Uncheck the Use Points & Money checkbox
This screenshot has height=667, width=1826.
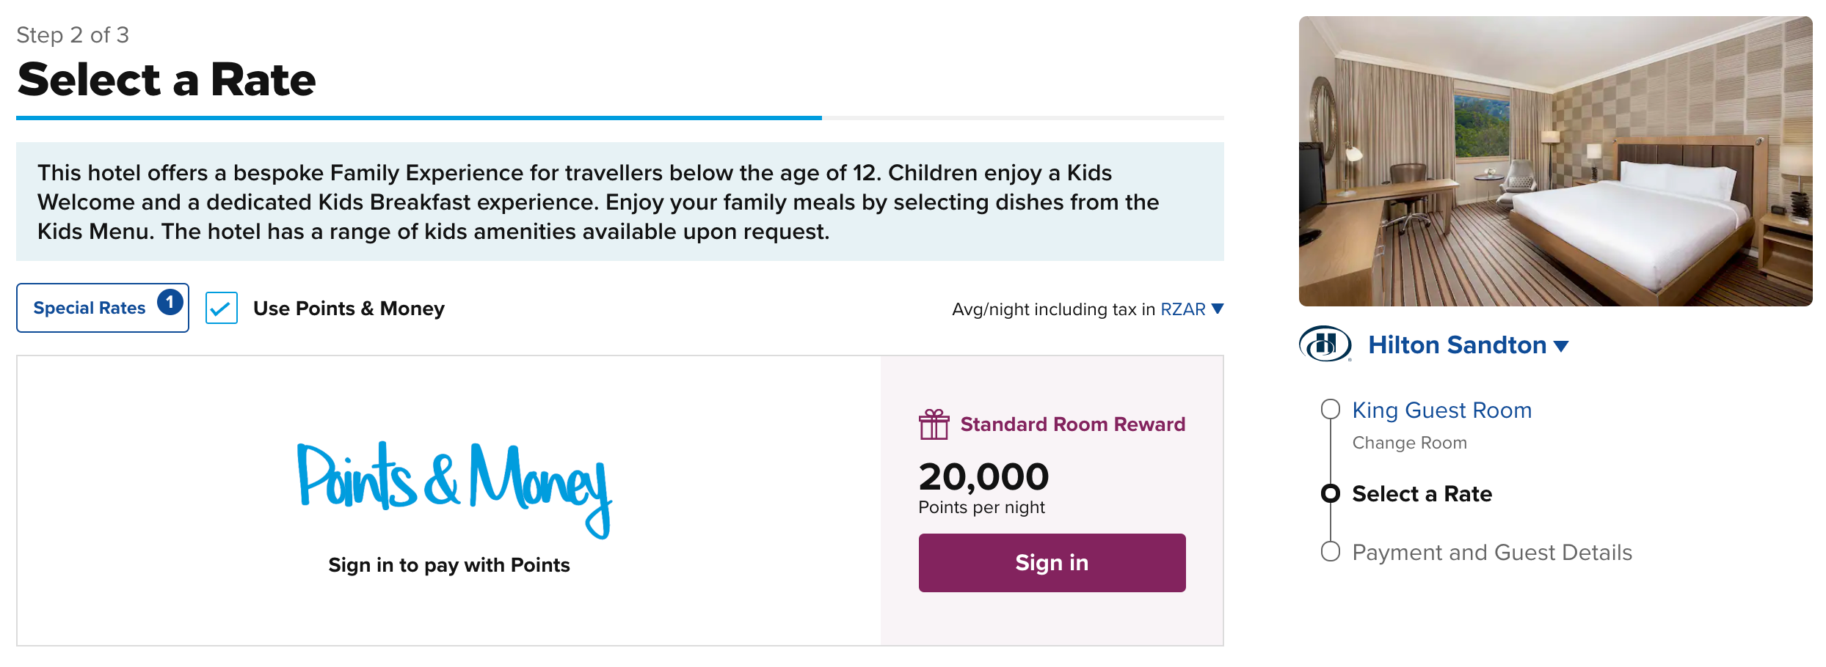click(222, 308)
